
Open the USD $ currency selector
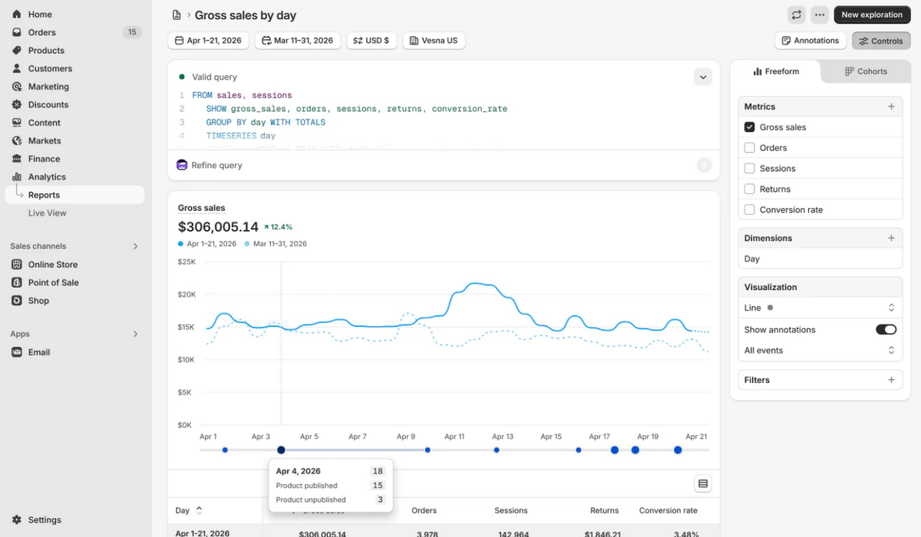[371, 41]
